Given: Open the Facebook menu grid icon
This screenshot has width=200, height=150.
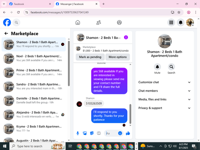Looking at the screenshot, I should click(x=171, y=22).
